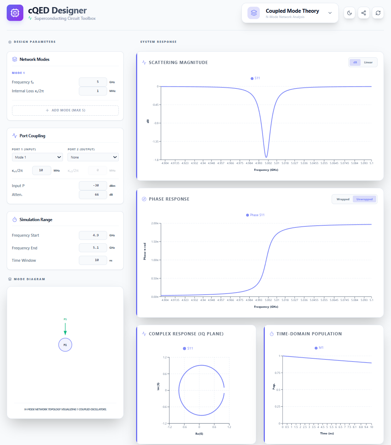Click the share icon in header
The image size is (391, 445).
363,13
